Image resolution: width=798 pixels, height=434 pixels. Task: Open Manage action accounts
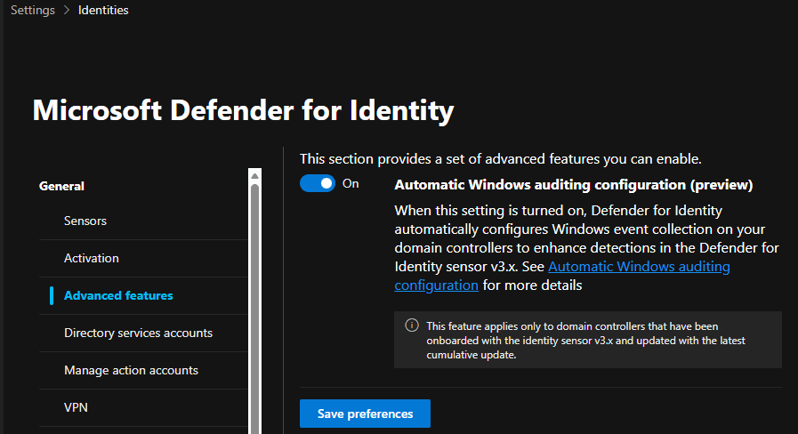point(131,370)
